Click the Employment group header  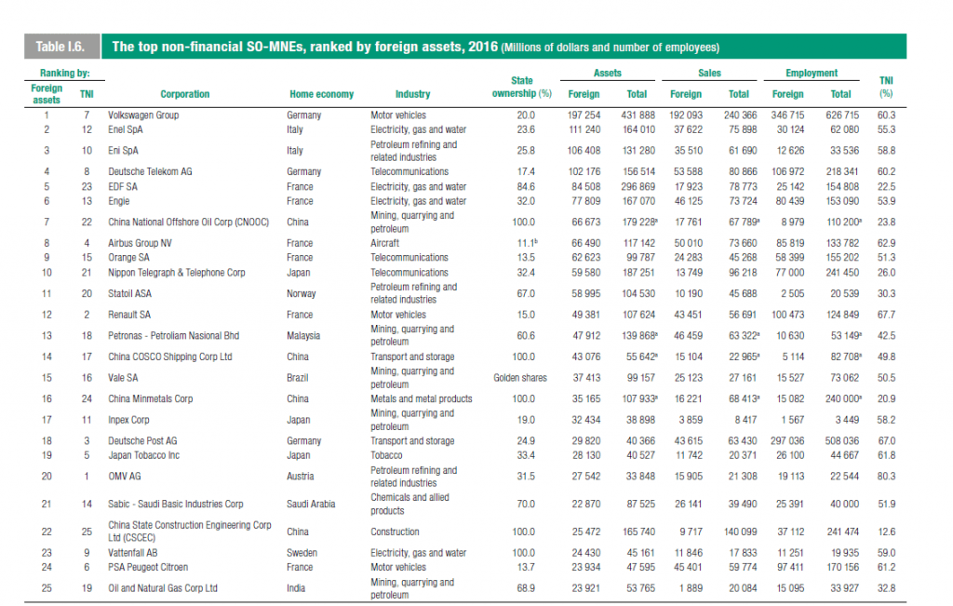coord(811,73)
